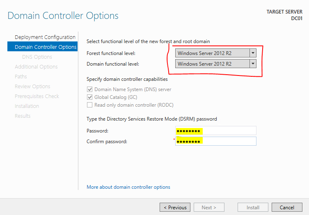Click the Install button
Screen dimensions: 309x215
tap(253, 207)
